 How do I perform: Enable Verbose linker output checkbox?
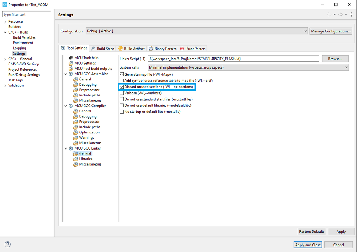click(122, 93)
